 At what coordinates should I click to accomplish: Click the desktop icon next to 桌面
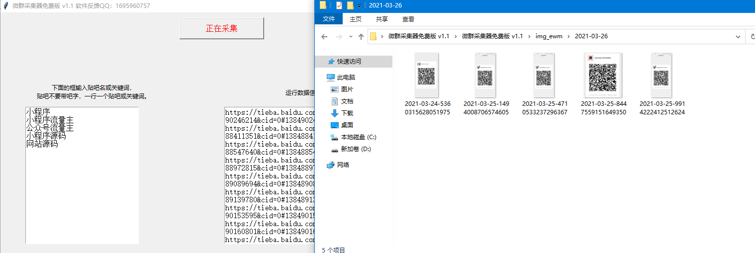click(335, 125)
